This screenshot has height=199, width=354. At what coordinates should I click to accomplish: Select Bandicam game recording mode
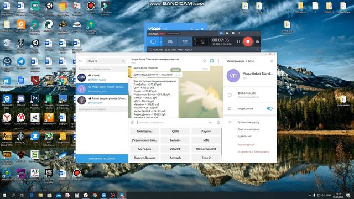point(170,42)
